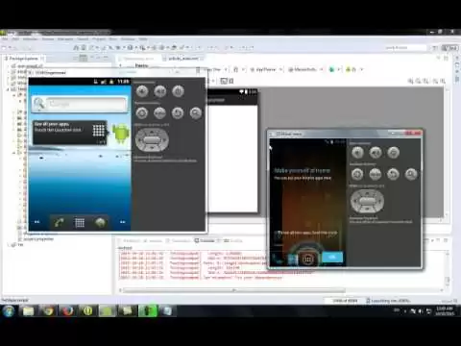This screenshot has height=346, width=461.
Task: Select the Java perspective button
Action: [449, 48]
